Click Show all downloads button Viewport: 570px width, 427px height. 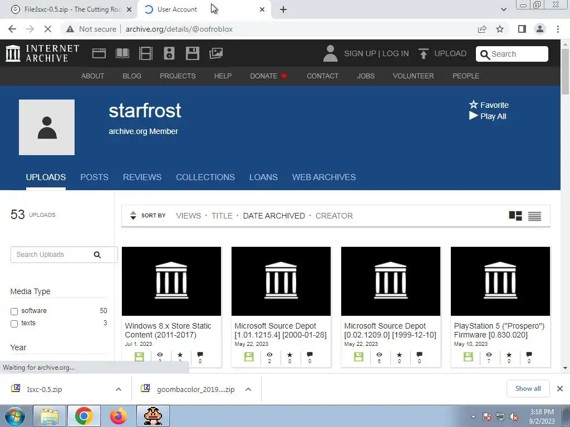pyautogui.click(x=528, y=389)
